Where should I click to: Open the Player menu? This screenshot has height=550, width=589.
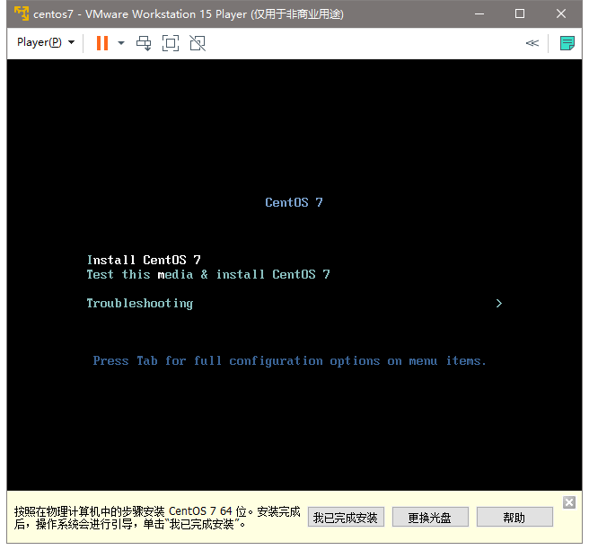(45, 43)
